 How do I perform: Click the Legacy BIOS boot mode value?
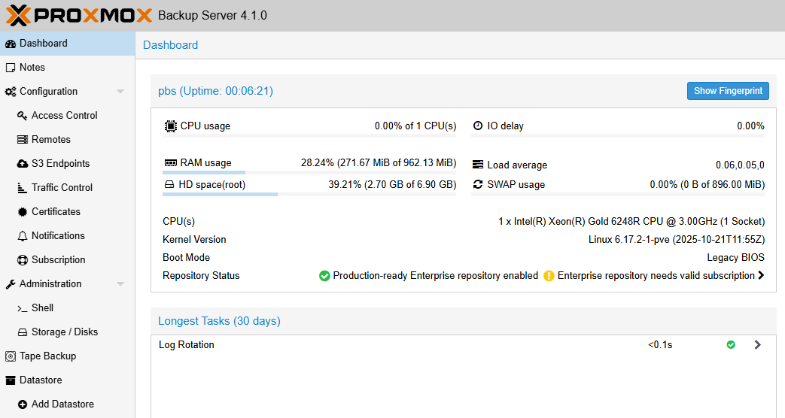[735, 258]
